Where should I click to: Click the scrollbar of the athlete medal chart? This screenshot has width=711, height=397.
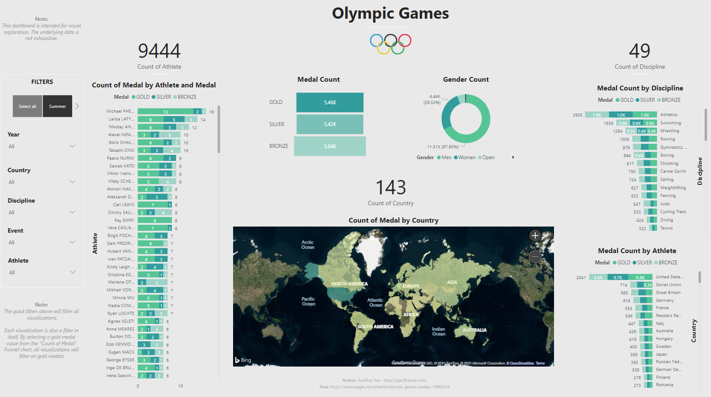point(218,130)
